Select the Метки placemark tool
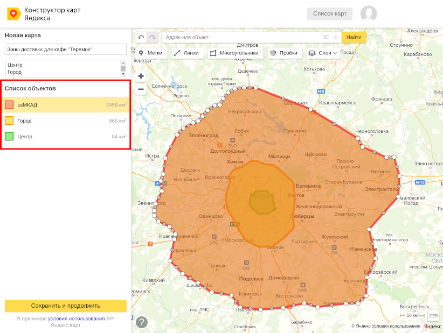 coord(151,53)
